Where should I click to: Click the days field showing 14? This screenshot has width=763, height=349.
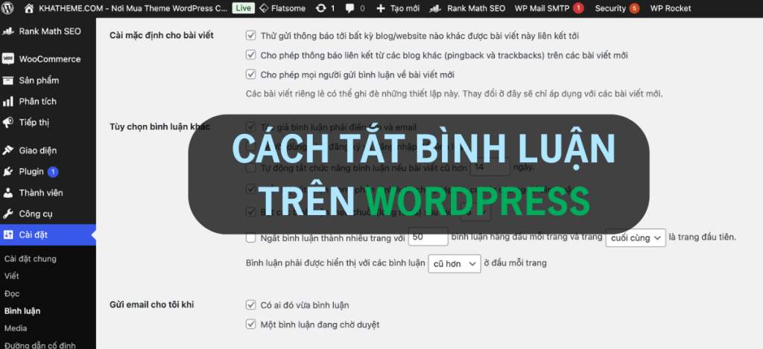tap(490, 167)
